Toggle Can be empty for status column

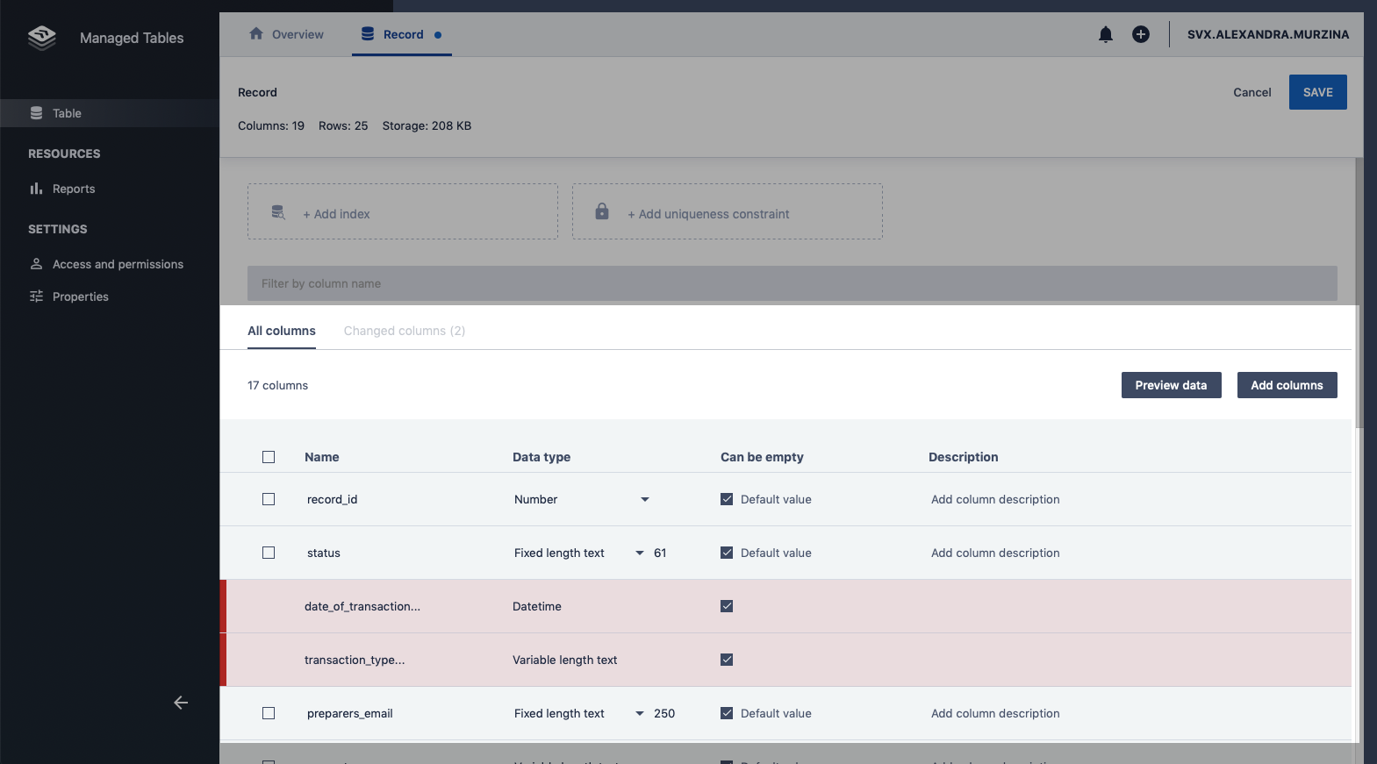coord(727,553)
